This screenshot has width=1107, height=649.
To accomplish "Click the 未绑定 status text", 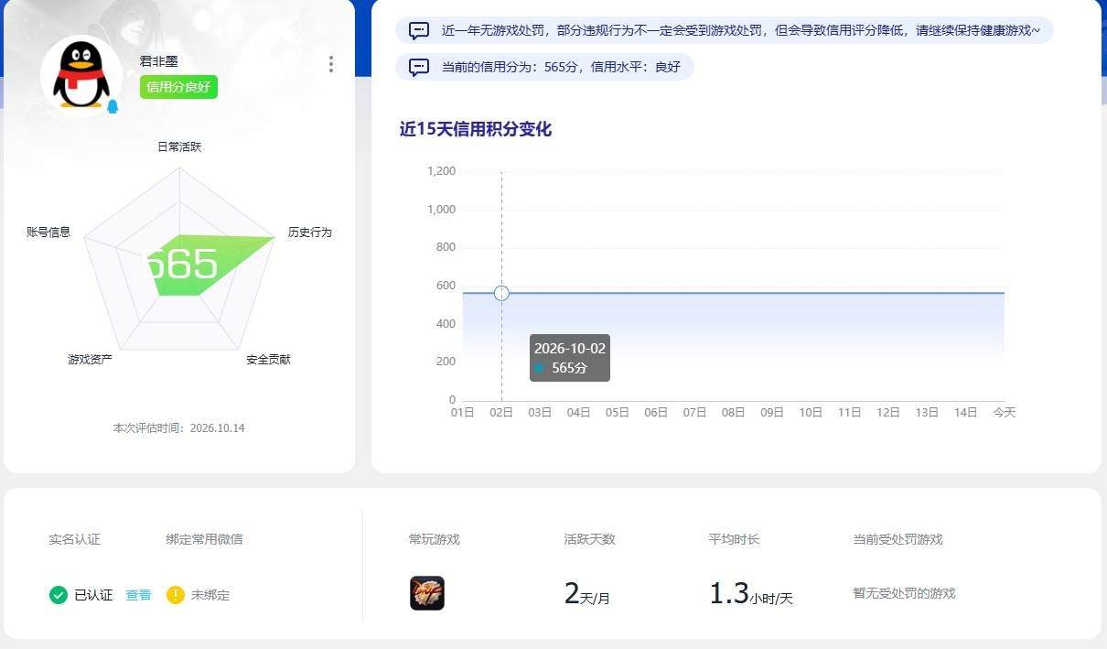I will click(x=210, y=595).
